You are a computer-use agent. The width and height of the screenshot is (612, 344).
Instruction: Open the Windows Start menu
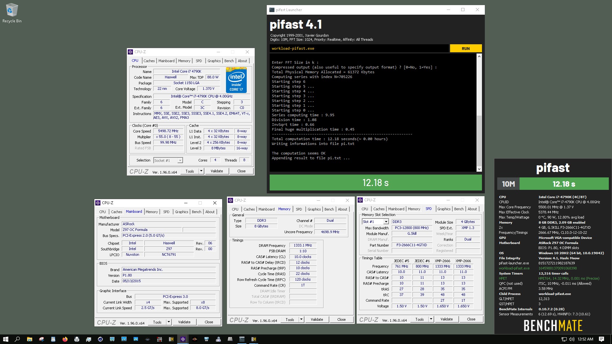coord(6,339)
